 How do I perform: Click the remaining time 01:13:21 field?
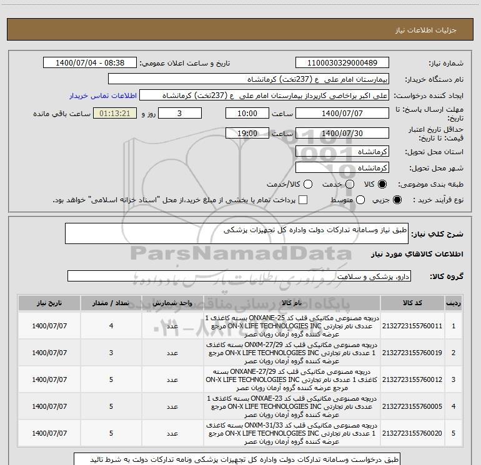[115, 113]
